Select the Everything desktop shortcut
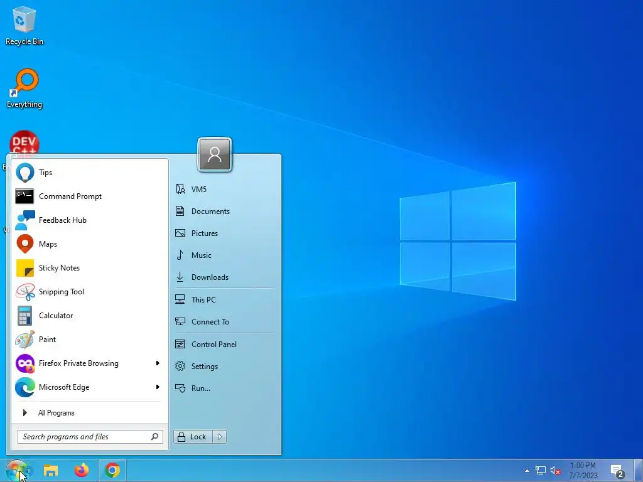Viewport: 643px width, 482px height. [x=24, y=88]
